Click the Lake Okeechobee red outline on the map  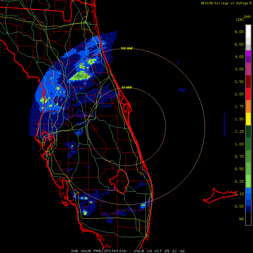click(x=119, y=181)
